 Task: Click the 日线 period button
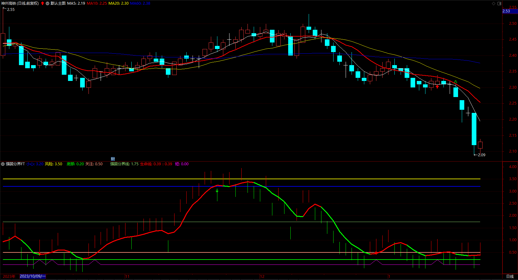pos(510,277)
